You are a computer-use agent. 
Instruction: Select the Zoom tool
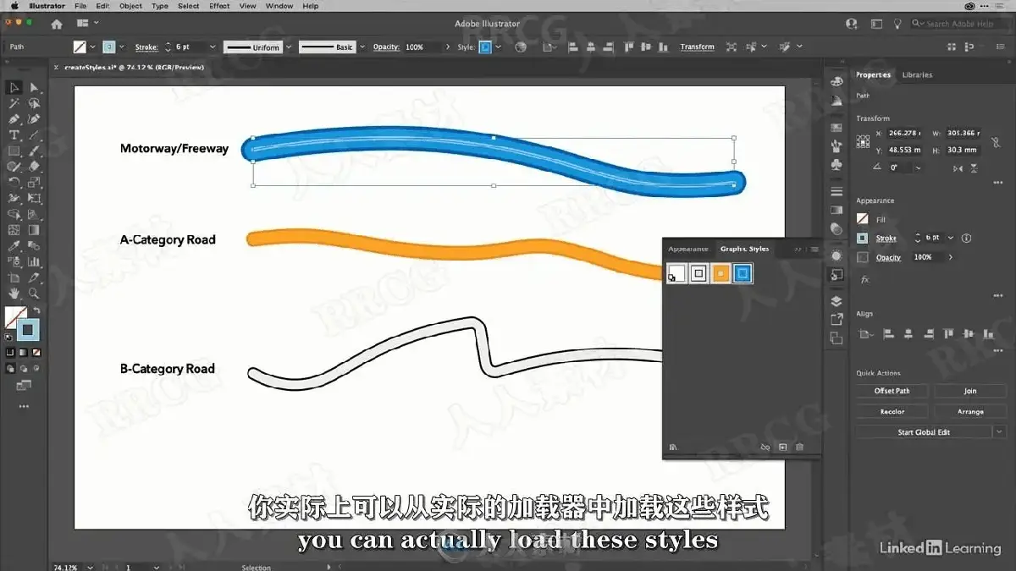click(35, 294)
